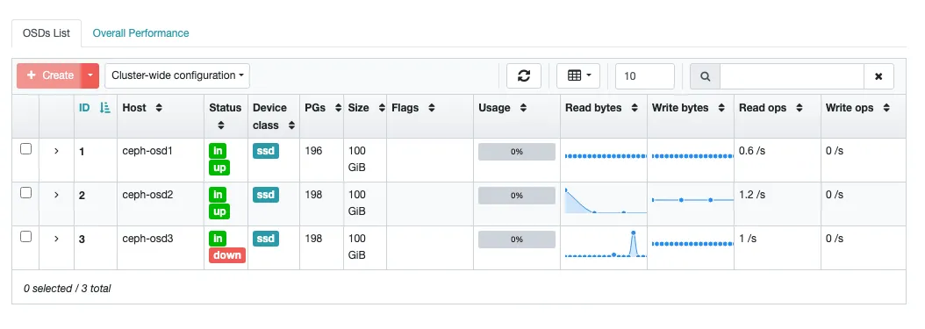Viewport: 925px width, 329px height.
Task: Expand details for OSD 2 row
Action: [x=57, y=195]
